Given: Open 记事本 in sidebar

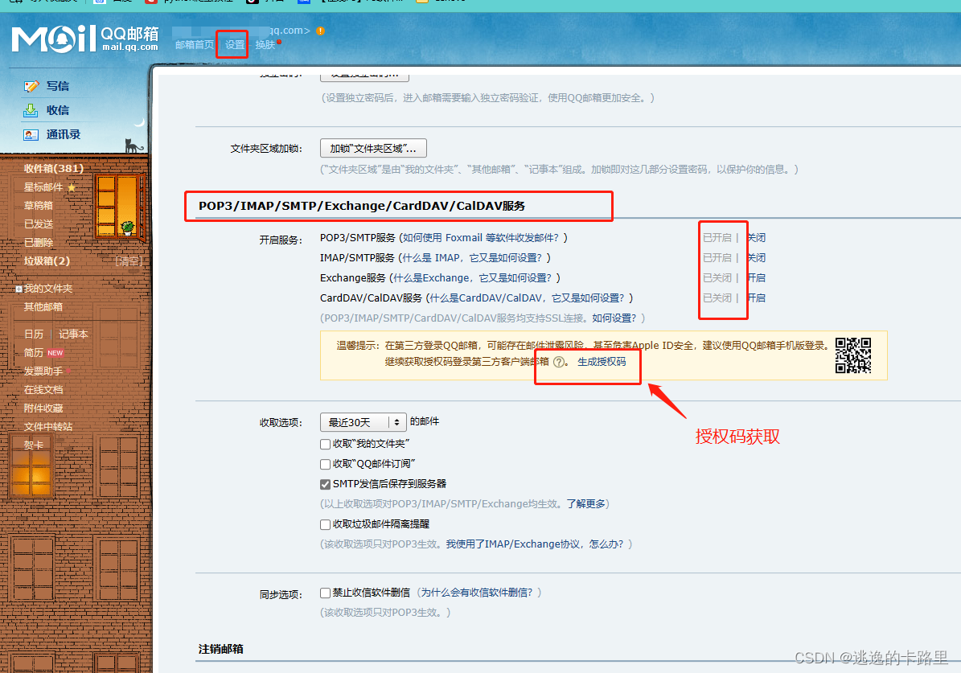Looking at the screenshot, I should coord(73,334).
